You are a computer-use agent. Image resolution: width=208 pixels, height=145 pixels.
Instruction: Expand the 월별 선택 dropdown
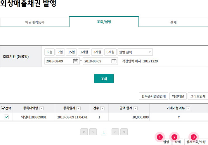(x=135, y=52)
